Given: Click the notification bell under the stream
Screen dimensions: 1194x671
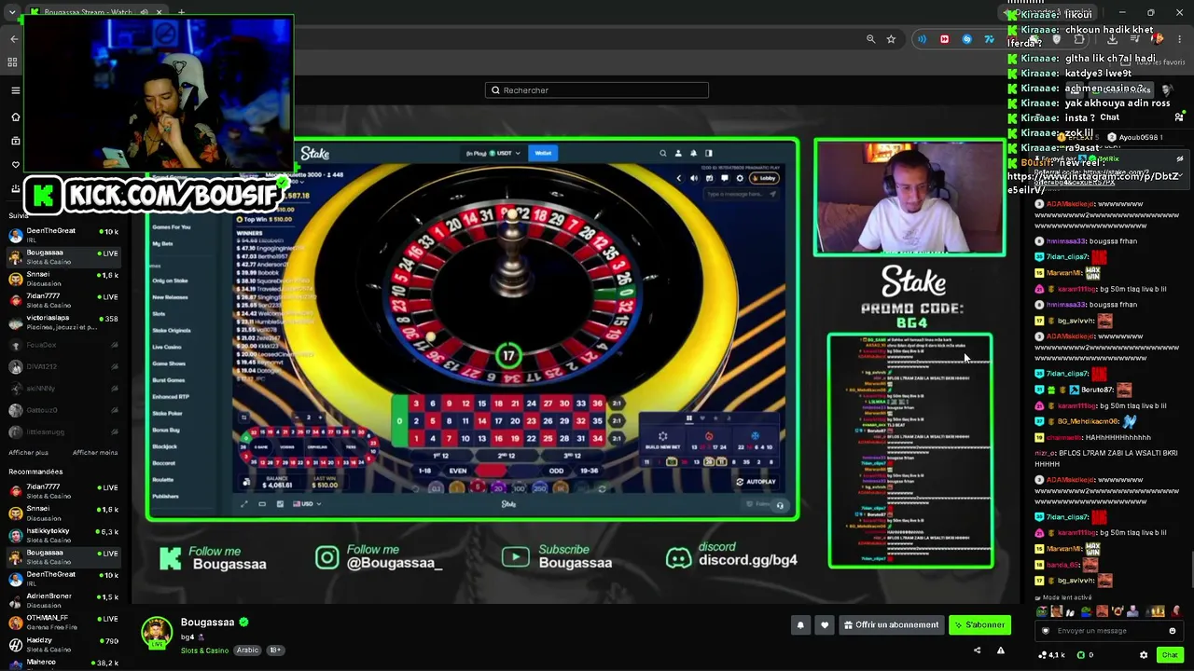Looking at the screenshot, I should (800, 625).
